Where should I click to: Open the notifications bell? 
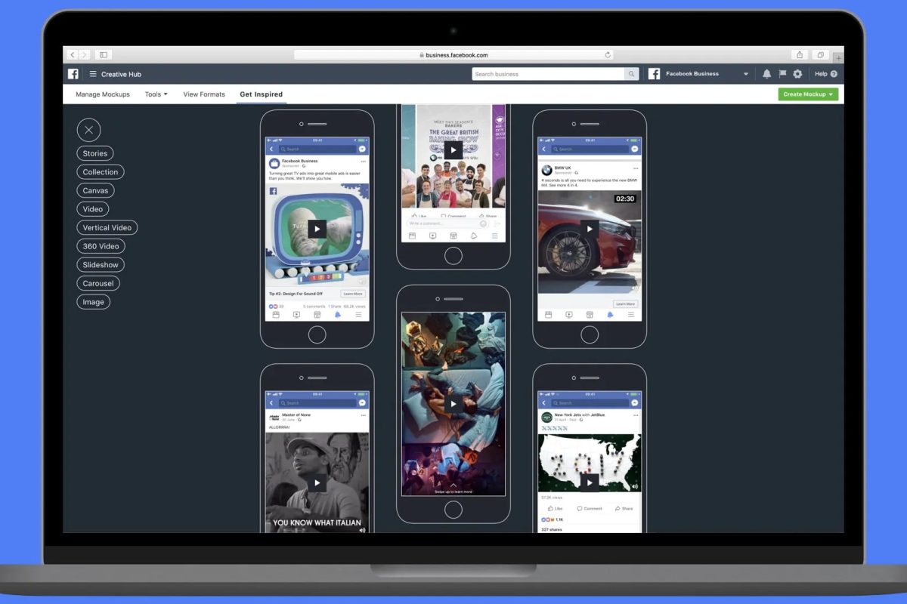[x=766, y=74]
